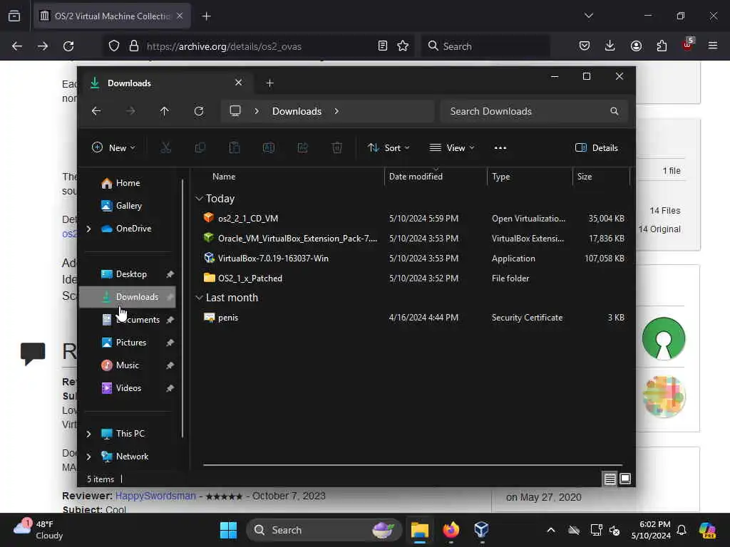Show hidden system tray icons
730x547 pixels.
click(x=551, y=530)
